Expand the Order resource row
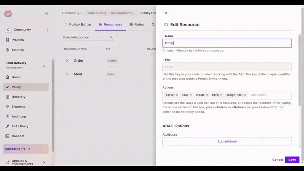 point(67,60)
